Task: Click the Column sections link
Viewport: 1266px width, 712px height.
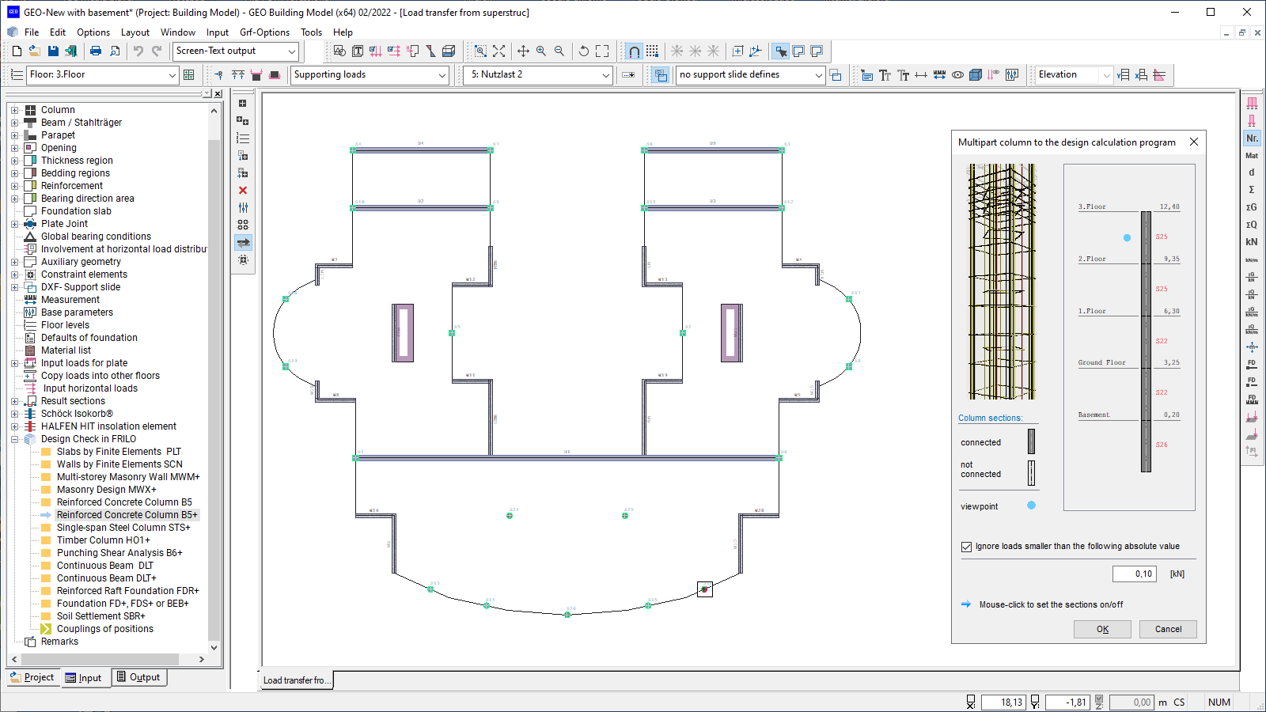Action: [x=990, y=418]
